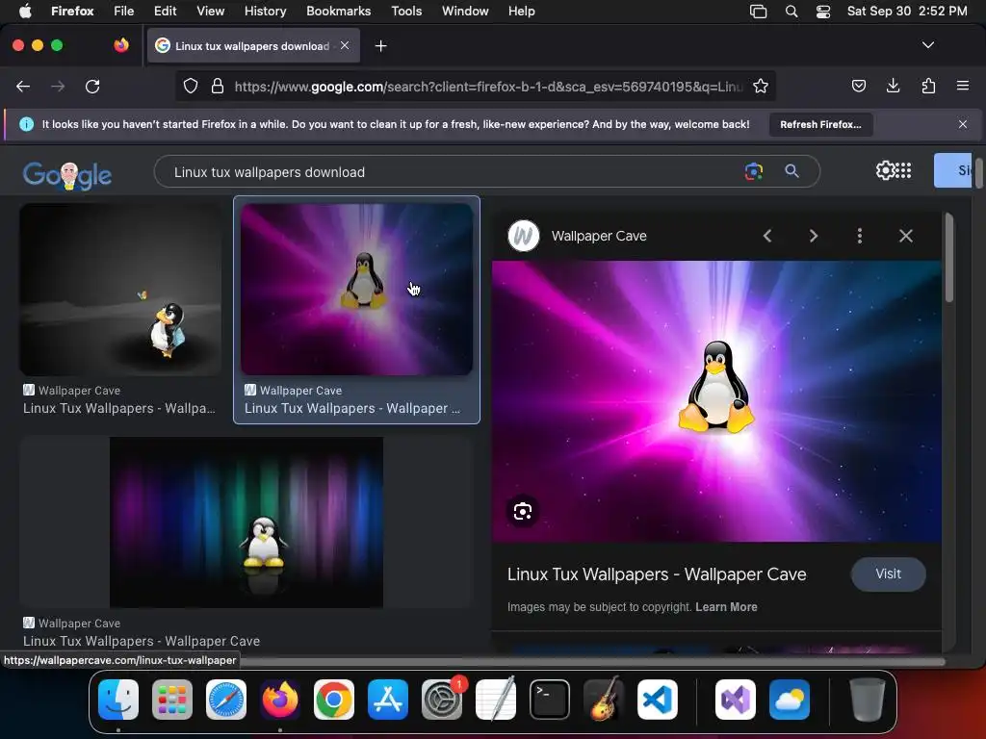Screen dimensions: 986x739
Task: Open the Tools menu
Action: pos(406,12)
